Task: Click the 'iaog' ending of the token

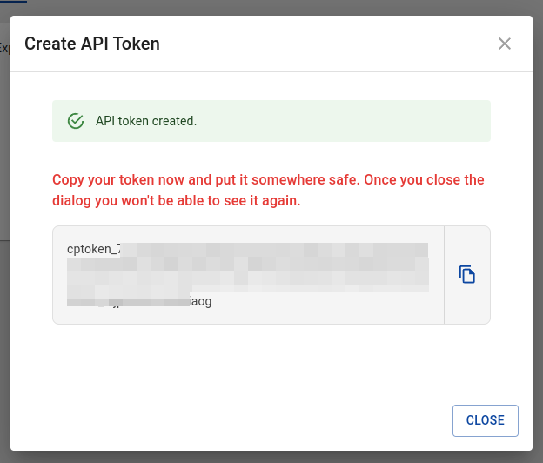Action: pyautogui.click(x=201, y=301)
